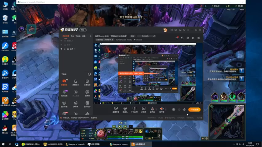Open the 弹幕助手 tool in the toolbox
Image resolution: width=262 pixels, height=147 pixels.
pyautogui.click(x=64, y=82)
